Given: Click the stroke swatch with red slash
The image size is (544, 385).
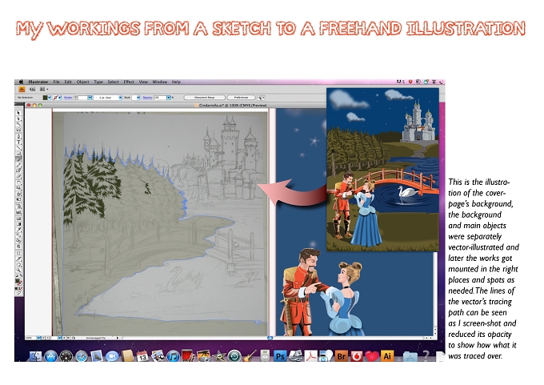Looking at the screenshot, I should [55, 98].
